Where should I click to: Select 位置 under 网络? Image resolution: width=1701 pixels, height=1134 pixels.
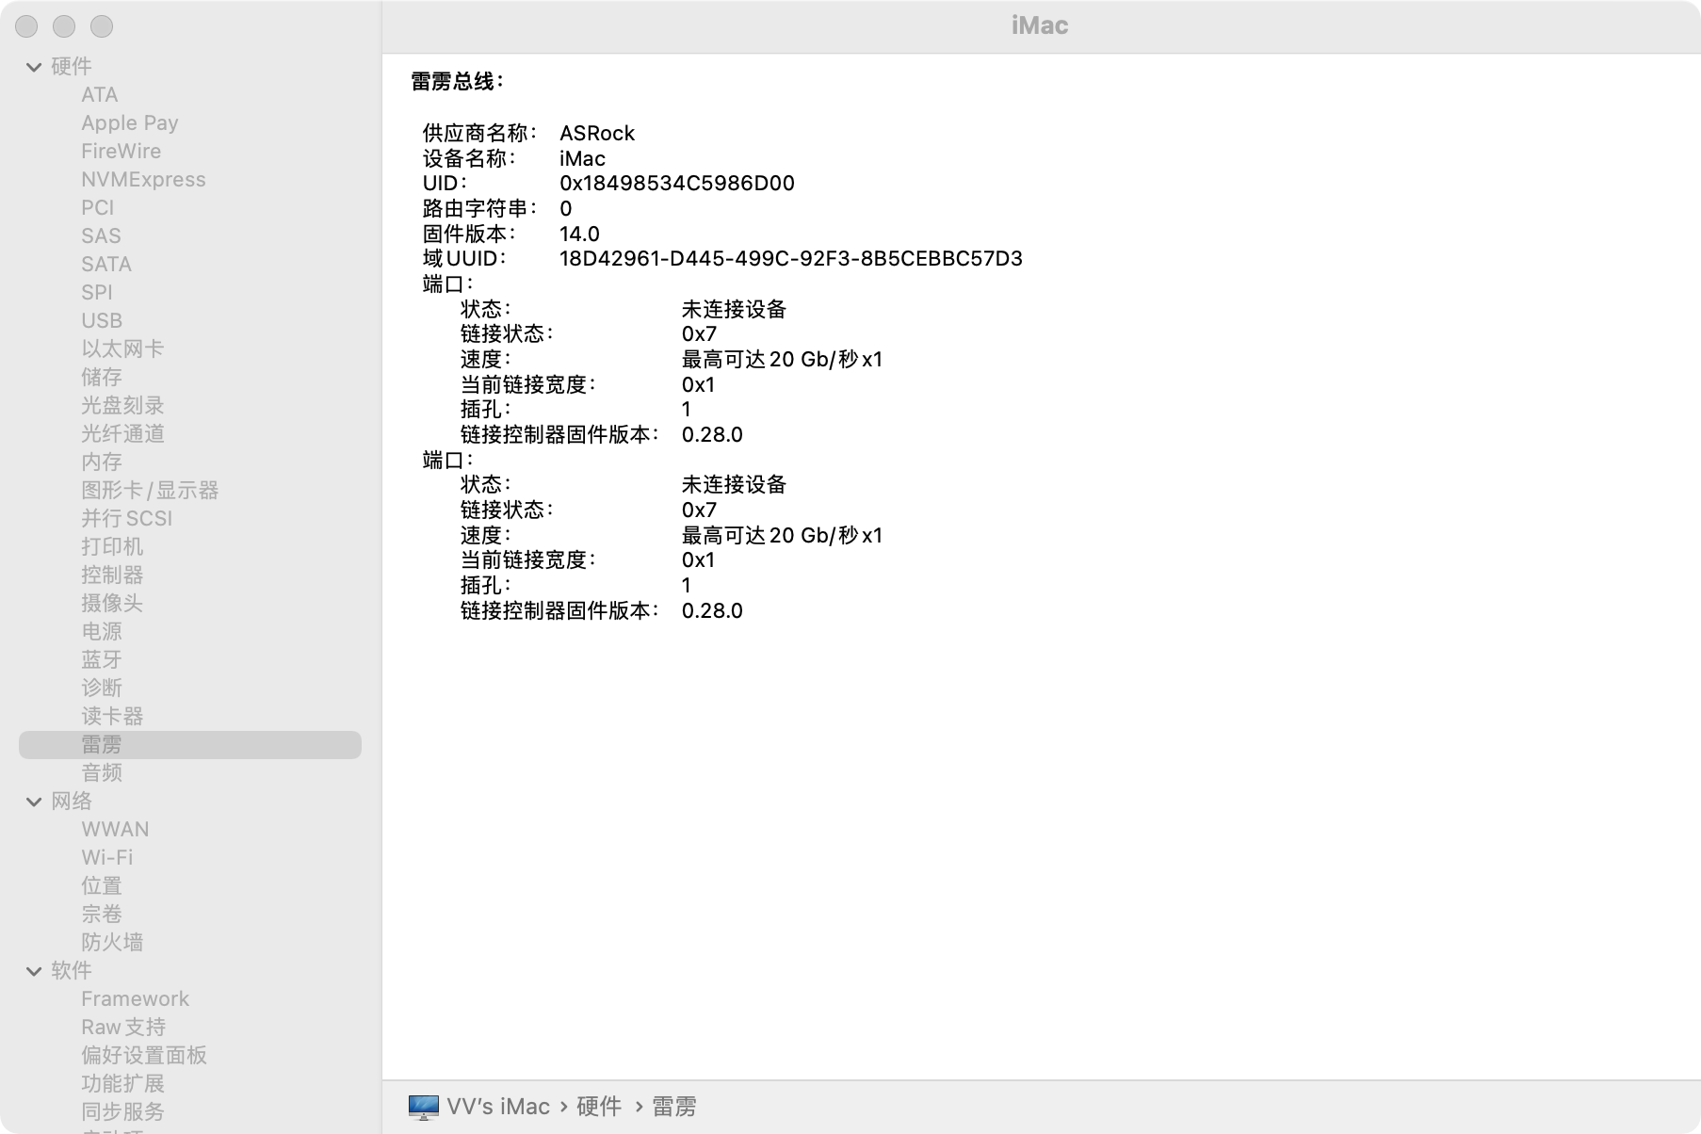pyautogui.click(x=102, y=886)
